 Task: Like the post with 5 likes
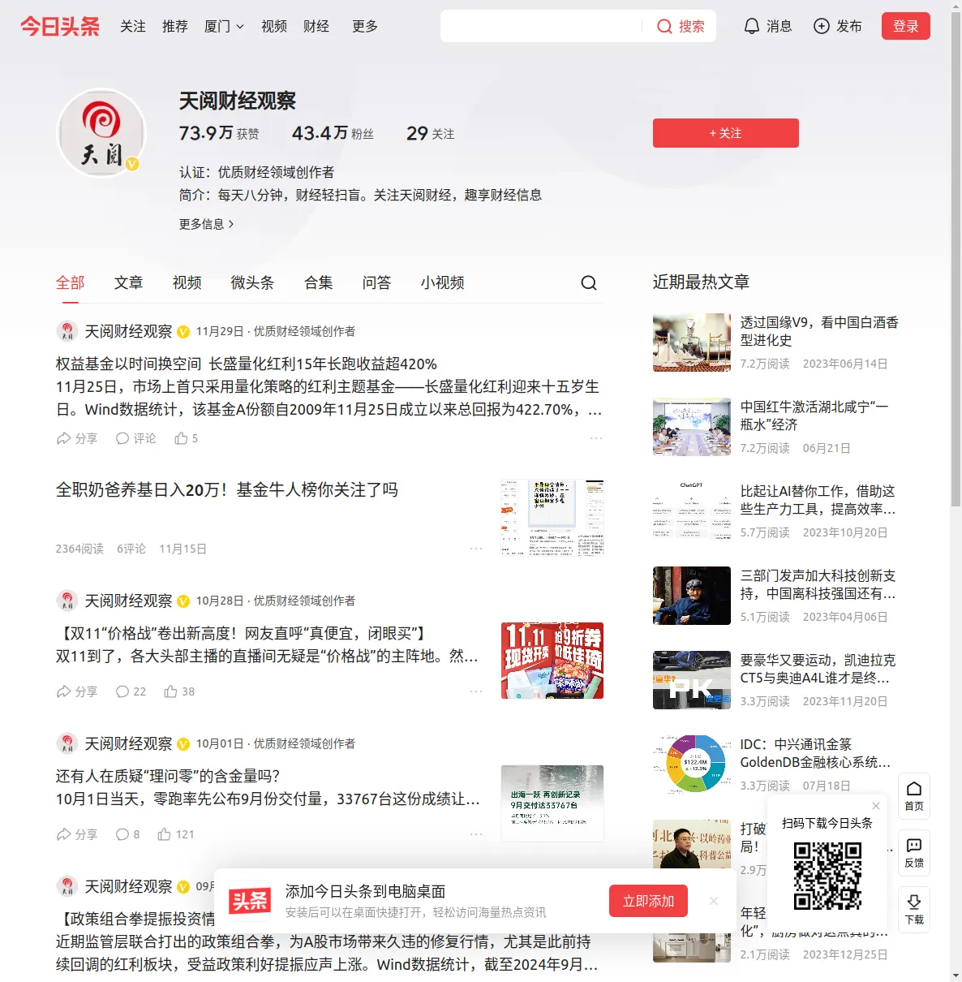point(186,438)
